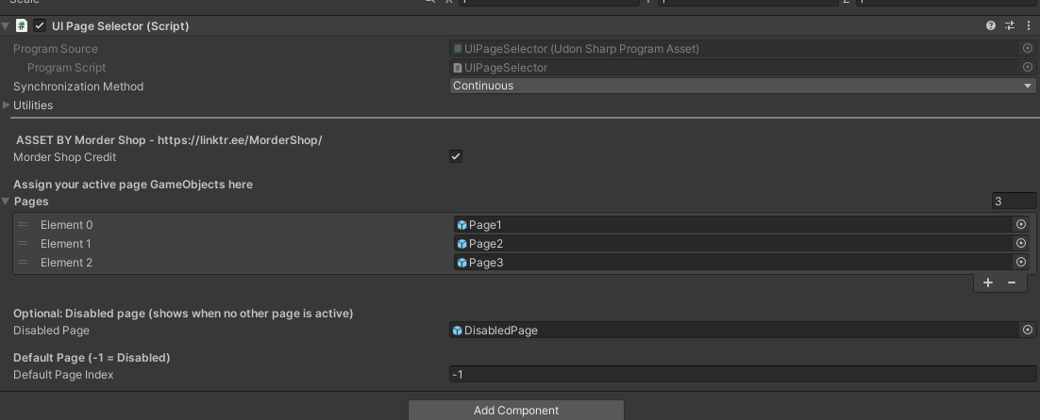This screenshot has width=1040, height=420.
Task: Uncheck the Morder Shop Credit checkbox
Action: pyautogui.click(x=456, y=156)
